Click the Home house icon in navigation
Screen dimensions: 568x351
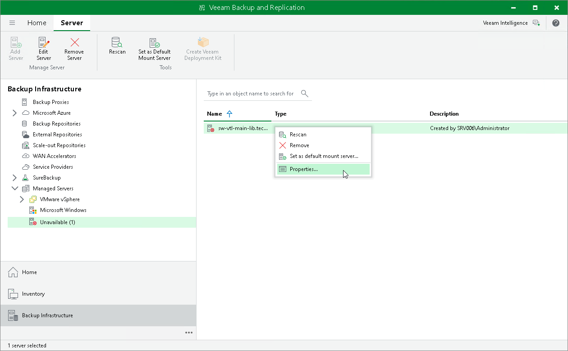point(13,272)
